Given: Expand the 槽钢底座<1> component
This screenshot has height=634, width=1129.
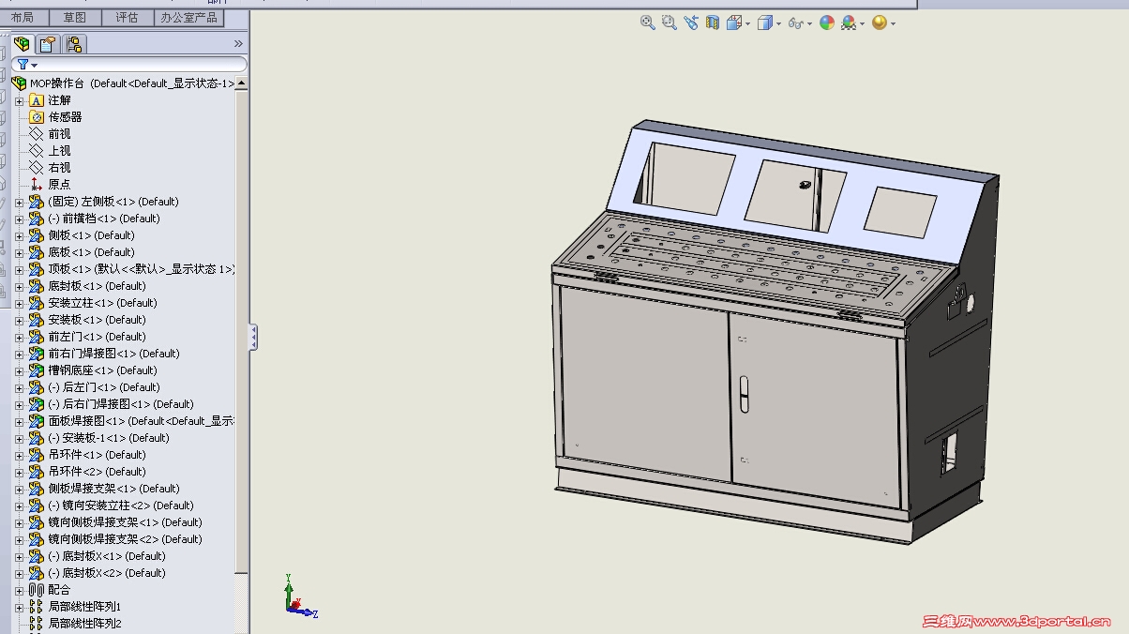Looking at the screenshot, I should [x=19, y=370].
